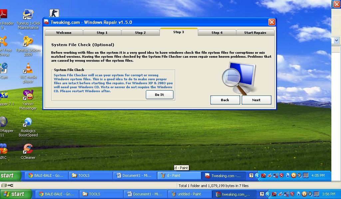341x199 pixels.
Task: Click the 3:56 PM taskbar clock
Action: 328,194
